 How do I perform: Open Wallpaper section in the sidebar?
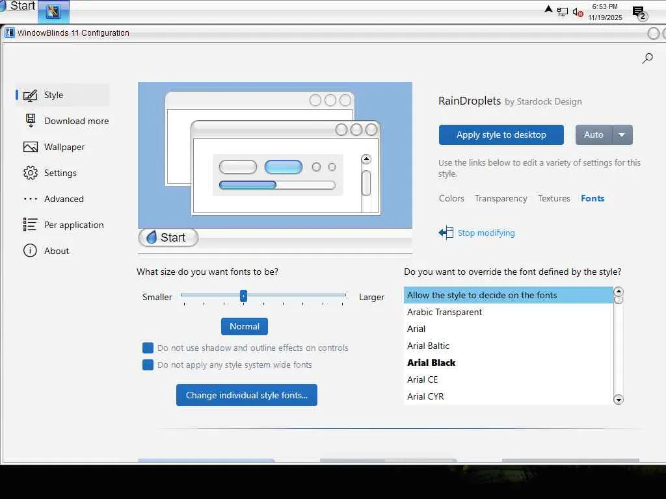click(64, 147)
